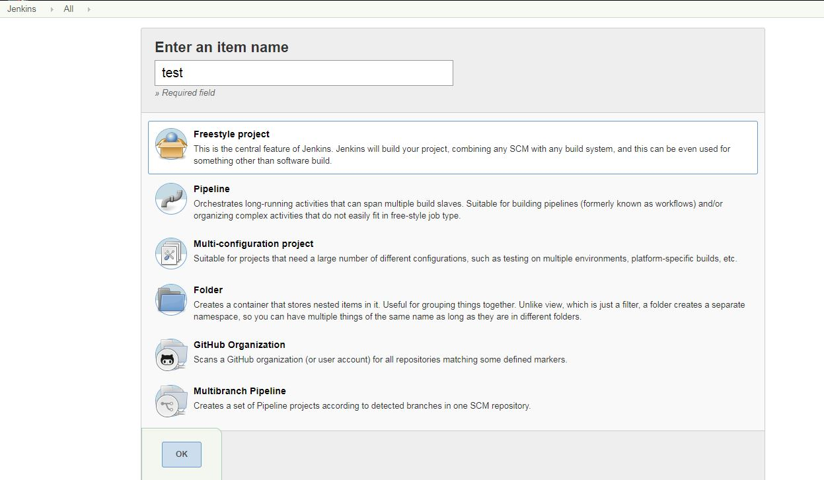
Task: Click the '» Required field' hint text
Action: [x=185, y=93]
